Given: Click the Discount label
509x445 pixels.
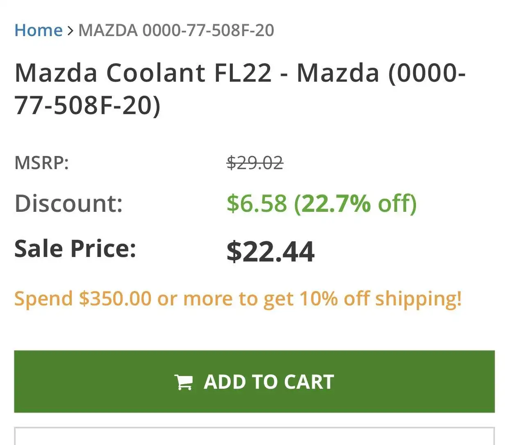Looking at the screenshot, I should click(x=68, y=203).
